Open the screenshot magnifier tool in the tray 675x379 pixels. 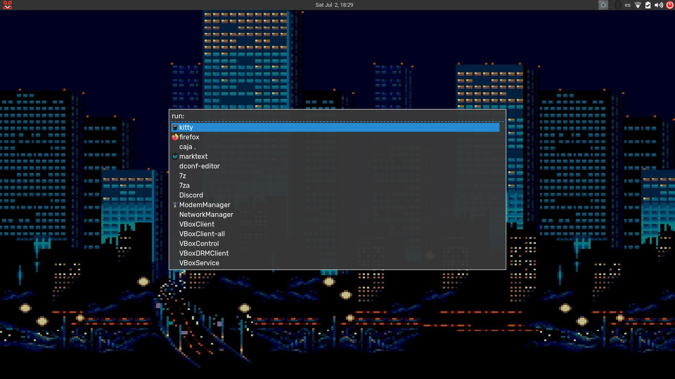(603, 5)
